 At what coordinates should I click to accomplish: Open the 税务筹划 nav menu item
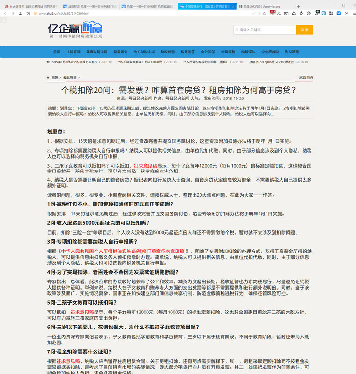pyautogui.click(x=120, y=52)
